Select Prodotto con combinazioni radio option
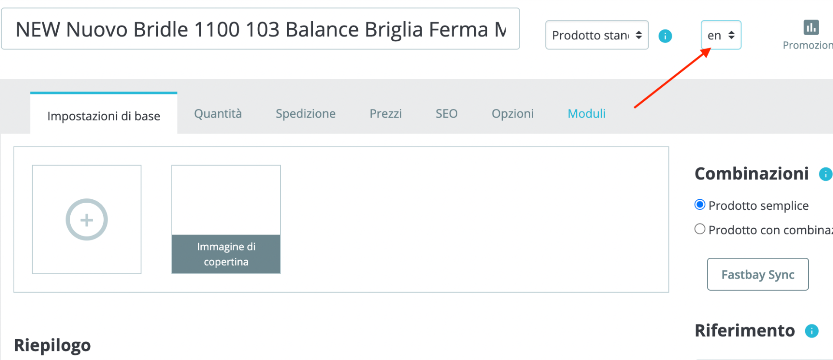 tap(700, 229)
